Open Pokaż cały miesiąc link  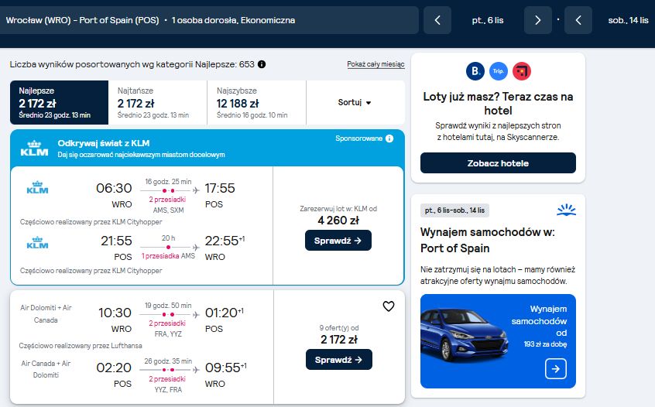tap(376, 64)
